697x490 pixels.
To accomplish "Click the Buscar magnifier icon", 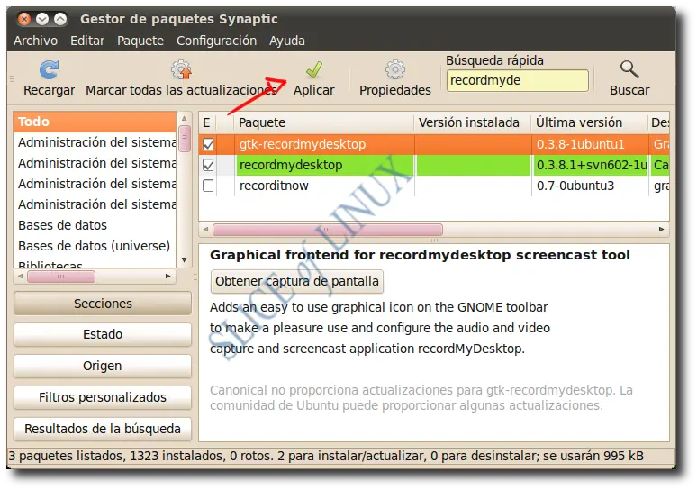I will tap(629, 69).
